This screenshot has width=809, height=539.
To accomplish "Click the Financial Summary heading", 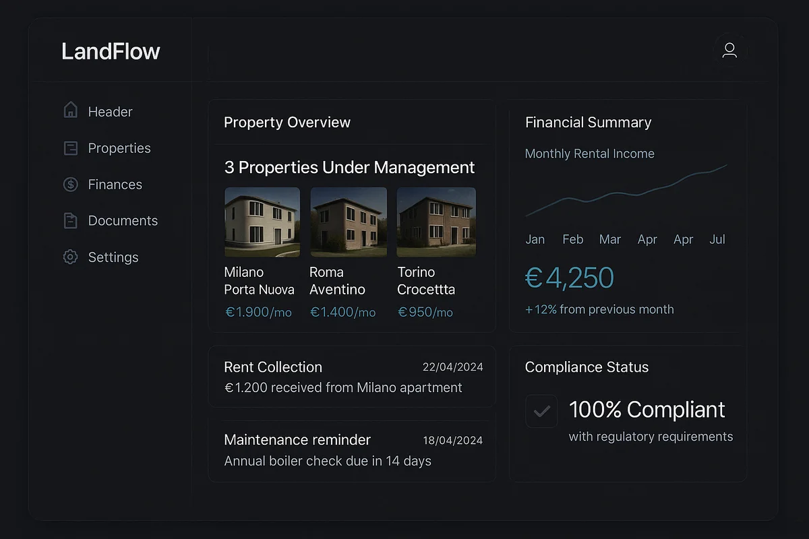I will [588, 123].
